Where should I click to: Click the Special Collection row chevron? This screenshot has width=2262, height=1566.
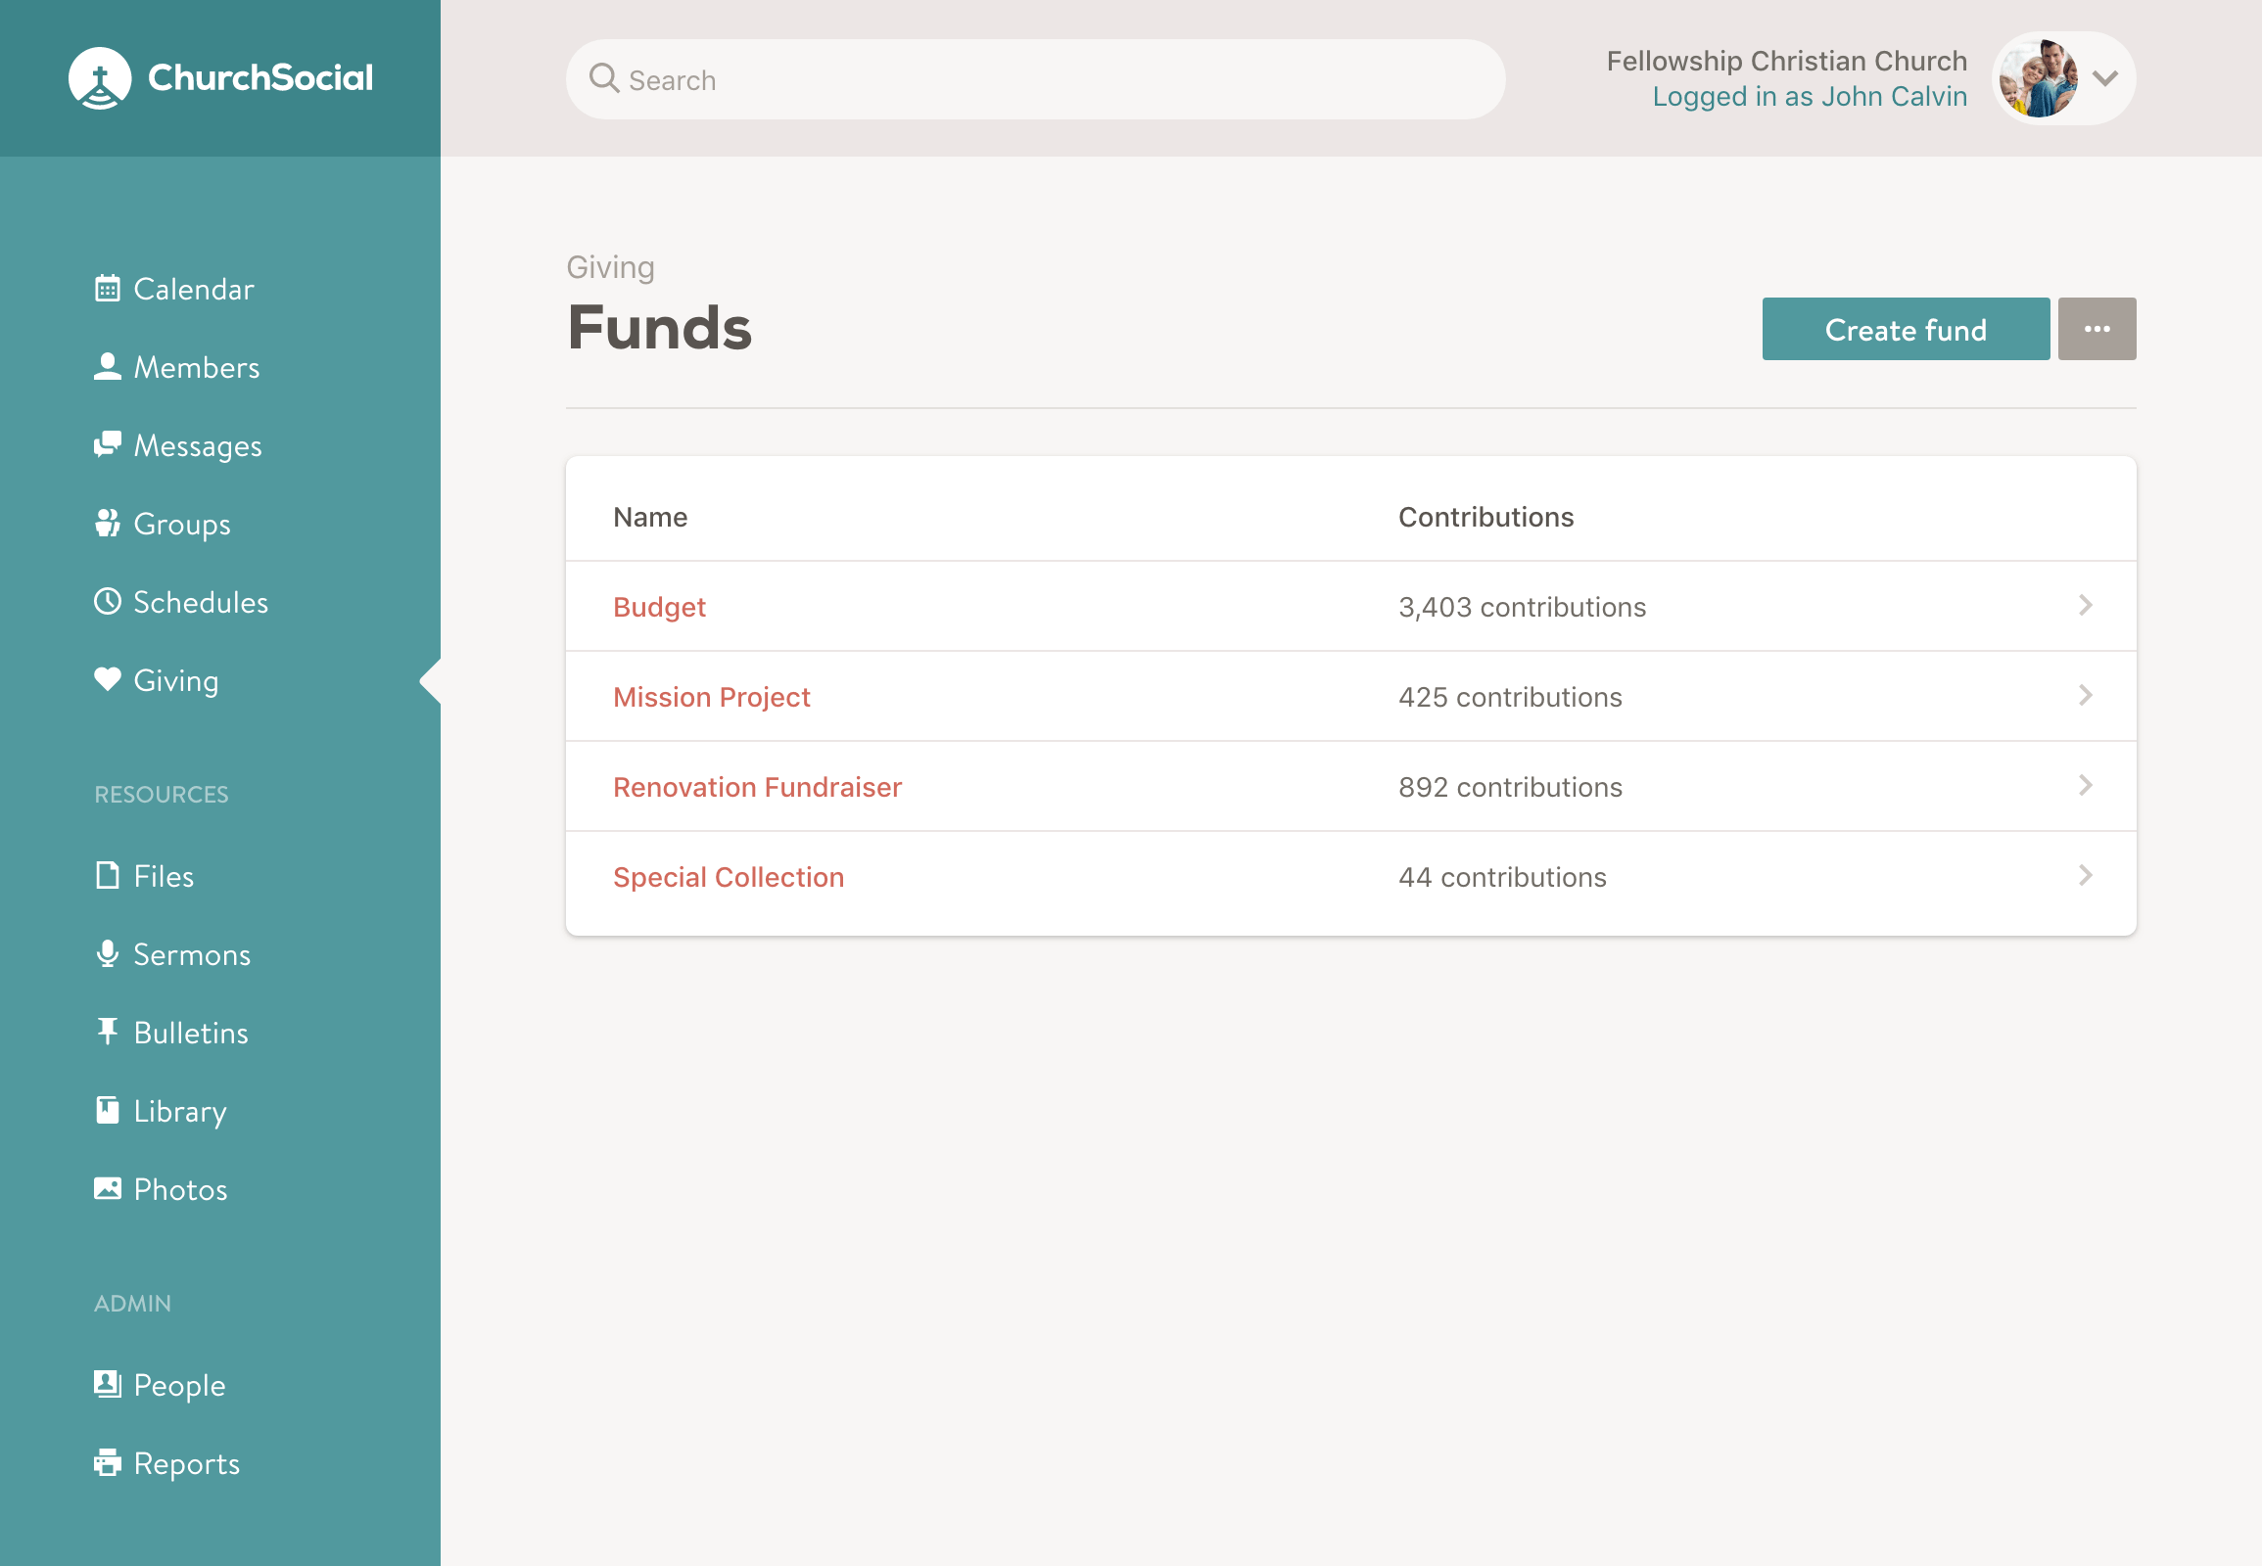coord(2085,875)
